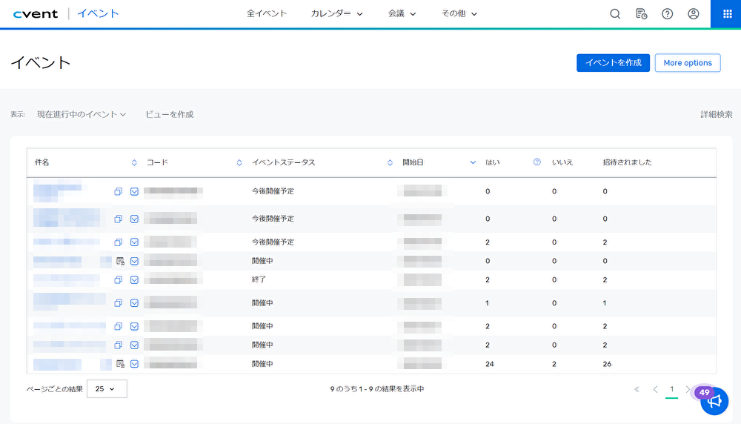
Task: Expand the カレンダー menu
Action: tap(336, 13)
